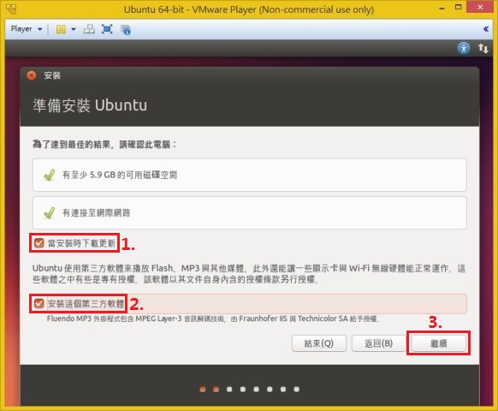Toggle 'Install this third-party software' checkbox
498x411 pixels.
pos(39,304)
